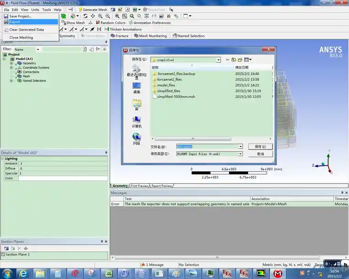Open the Help menu
This screenshot has height=279, width=349.
click(x=57, y=10)
